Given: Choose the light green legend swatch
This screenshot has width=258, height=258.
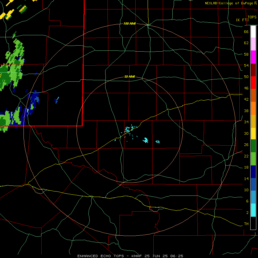Looking at the screenshot, I should pyautogui.click(x=253, y=159).
